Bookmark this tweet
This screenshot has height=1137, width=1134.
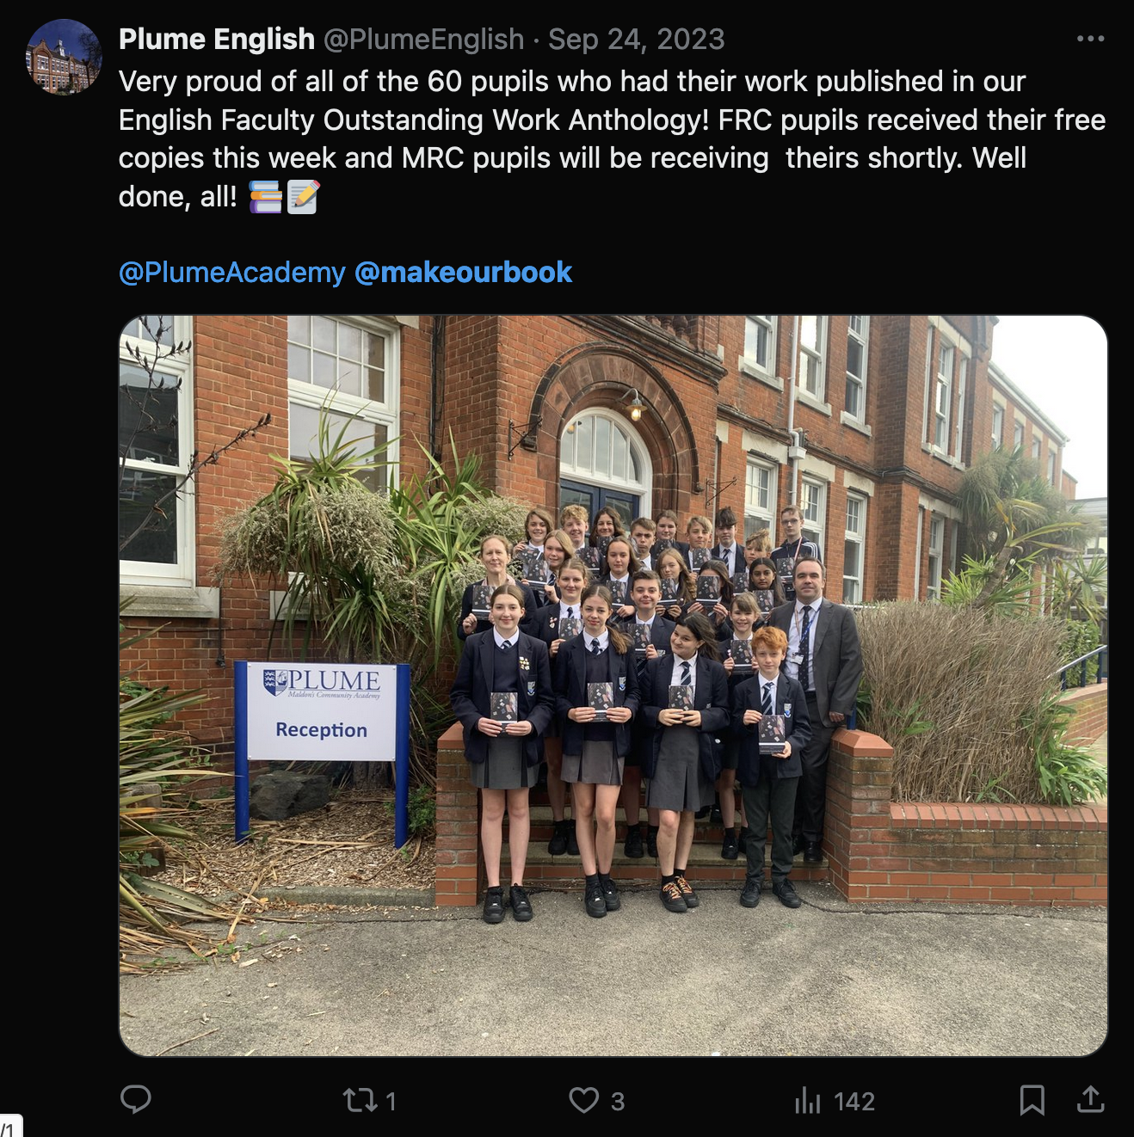(x=1032, y=1100)
